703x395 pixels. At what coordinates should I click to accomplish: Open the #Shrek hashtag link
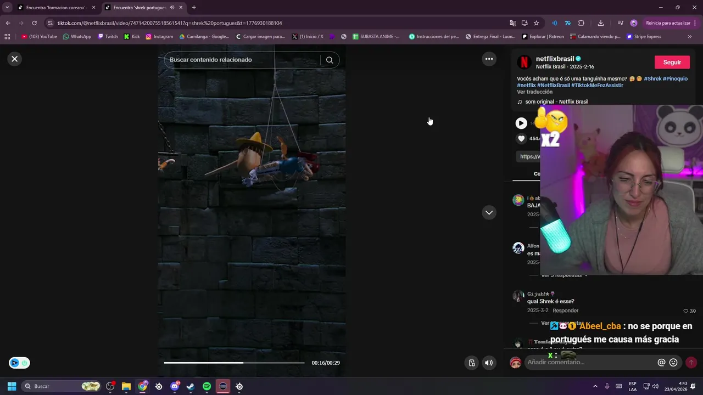(x=652, y=78)
